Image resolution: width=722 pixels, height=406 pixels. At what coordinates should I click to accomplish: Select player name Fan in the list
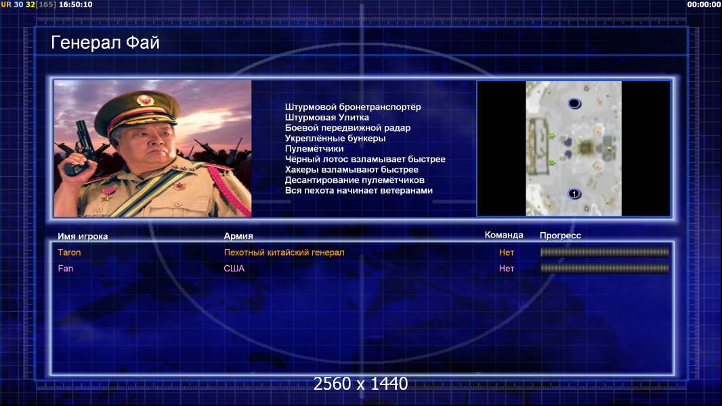(66, 269)
